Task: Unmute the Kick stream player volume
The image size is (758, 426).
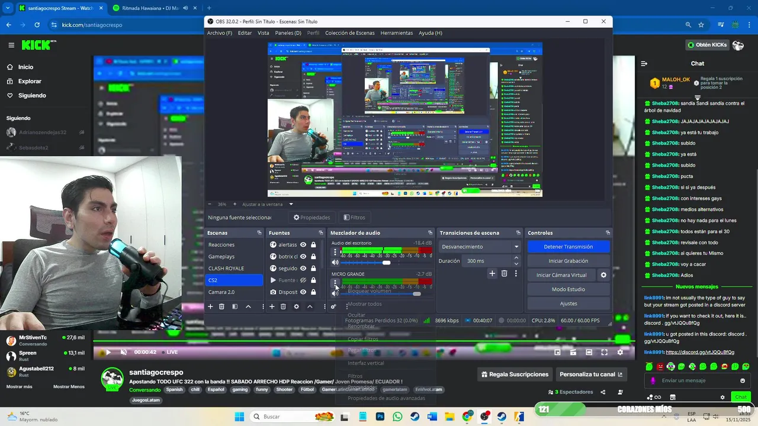Action: click(123, 352)
